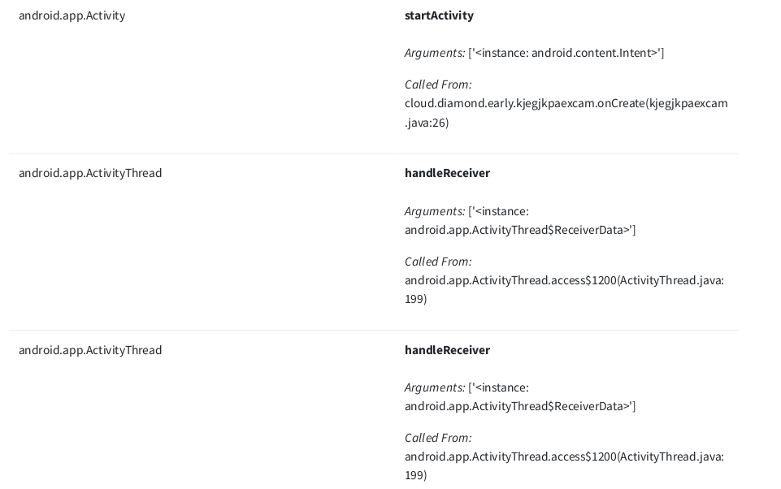Select the startActivity method heading
The height and width of the screenshot is (489, 781).
[x=439, y=15]
